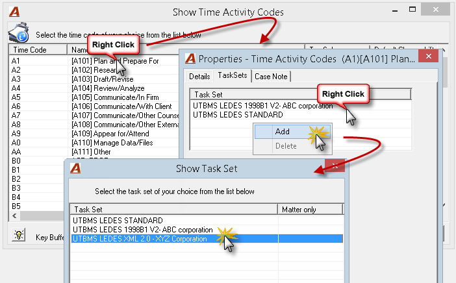The height and width of the screenshot is (283, 456).
Task: Select the [A103] Draft/Revise entry
Action: [103, 79]
